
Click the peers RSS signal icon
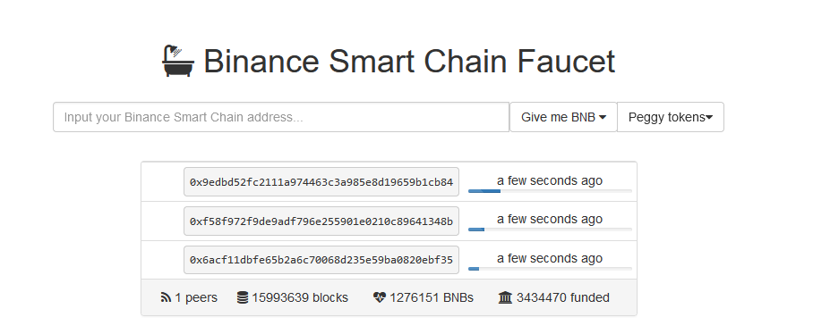(x=166, y=297)
